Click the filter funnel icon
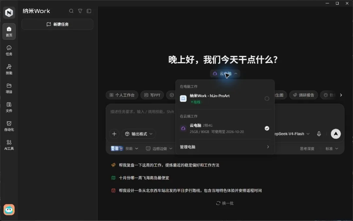 [x=80, y=11]
